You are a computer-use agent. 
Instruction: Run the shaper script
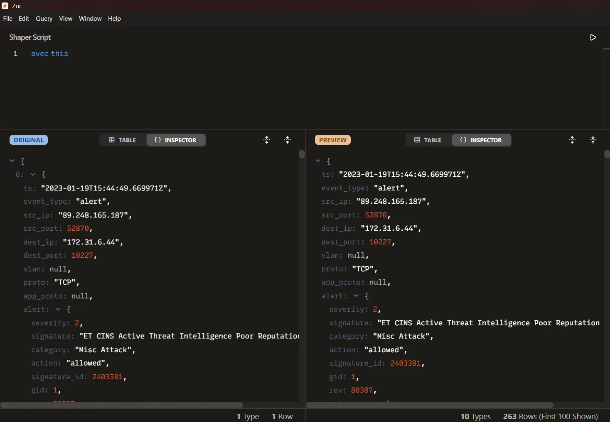pyautogui.click(x=593, y=37)
